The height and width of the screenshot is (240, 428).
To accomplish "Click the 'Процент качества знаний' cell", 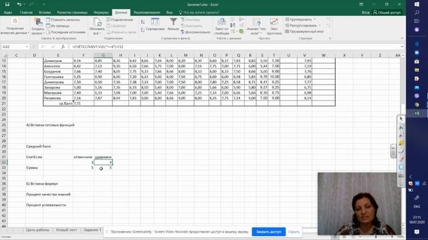I will pyautogui.click(x=48, y=194).
